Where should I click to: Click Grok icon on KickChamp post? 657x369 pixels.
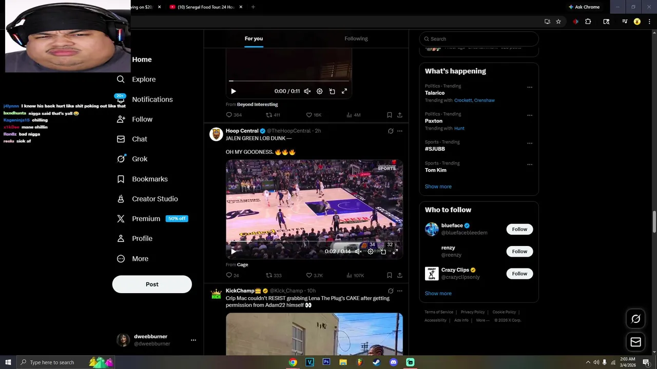click(391, 291)
